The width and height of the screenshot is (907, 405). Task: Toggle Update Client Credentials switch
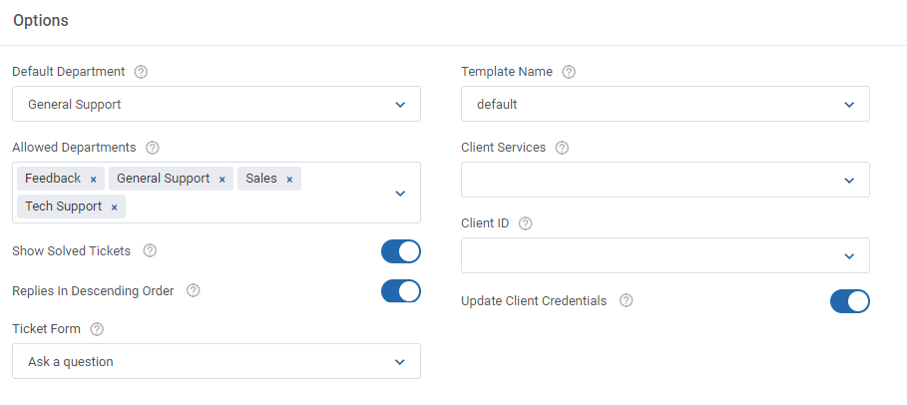[x=850, y=301]
